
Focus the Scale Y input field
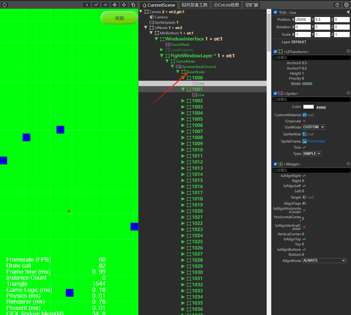[x=322, y=34]
